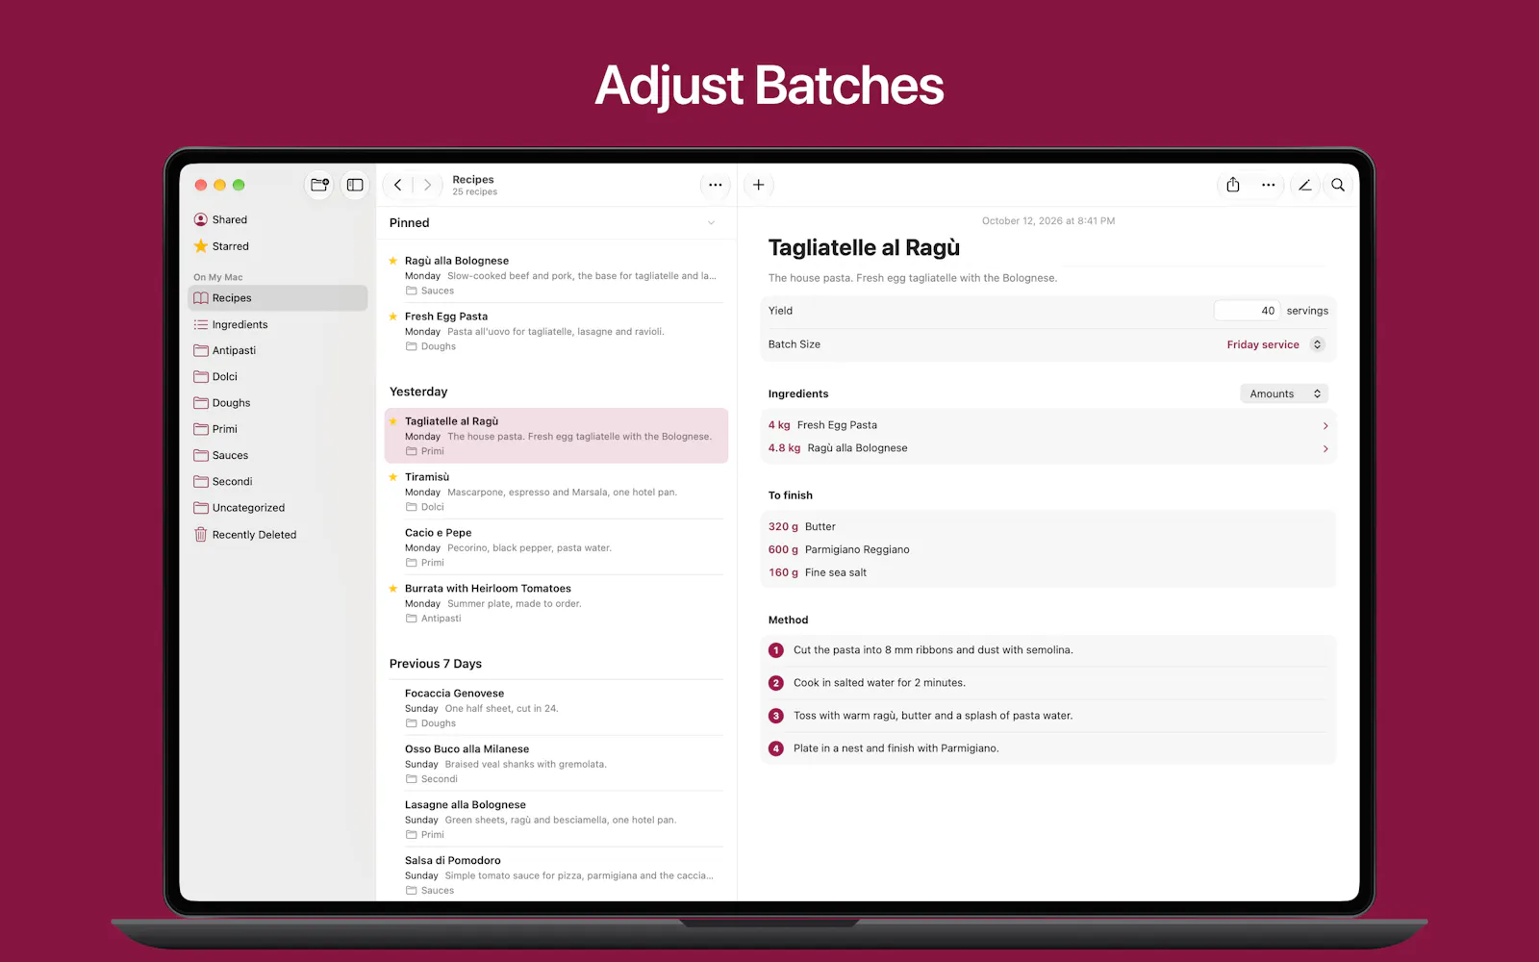Collapse the Pinned section chevron
Viewport: 1539px width, 962px height.
click(712, 223)
